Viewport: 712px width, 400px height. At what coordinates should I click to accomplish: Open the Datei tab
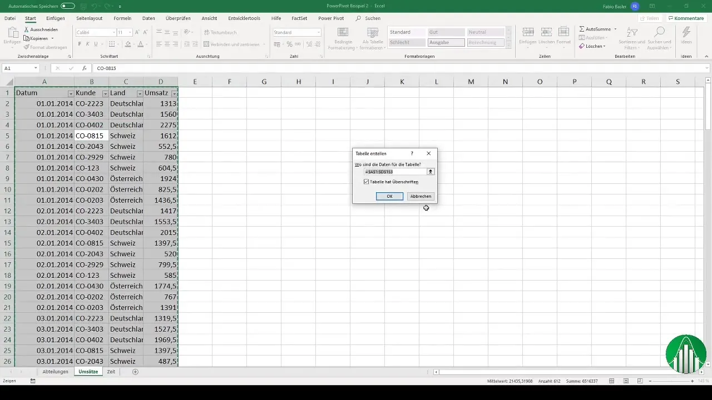pos(10,18)
